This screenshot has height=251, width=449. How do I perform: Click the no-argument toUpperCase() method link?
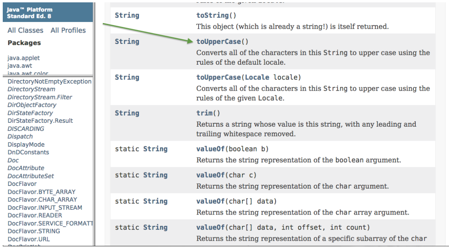pos(219,42)
